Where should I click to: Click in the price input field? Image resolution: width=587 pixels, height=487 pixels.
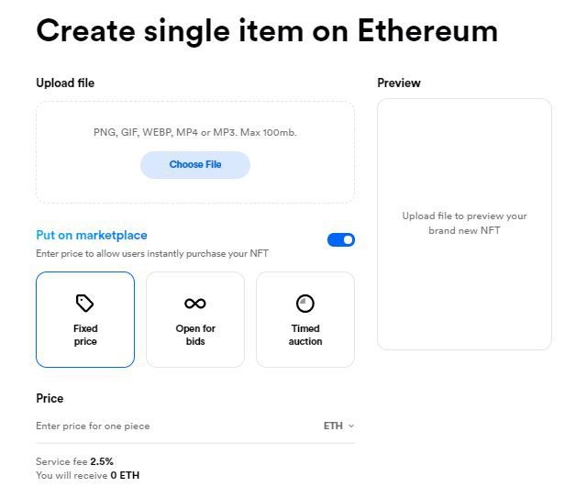click(178, 426)
